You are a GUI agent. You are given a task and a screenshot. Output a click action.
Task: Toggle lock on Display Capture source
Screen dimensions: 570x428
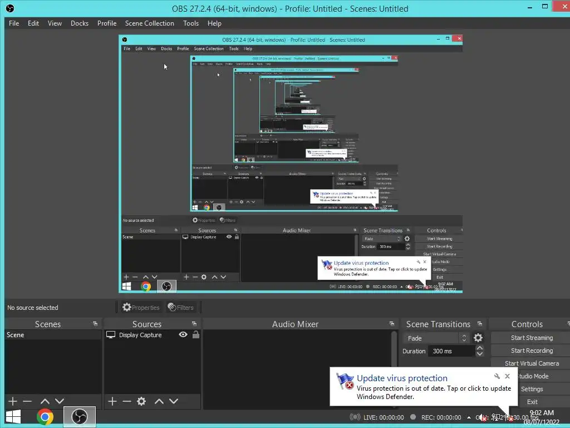point(196,334)
